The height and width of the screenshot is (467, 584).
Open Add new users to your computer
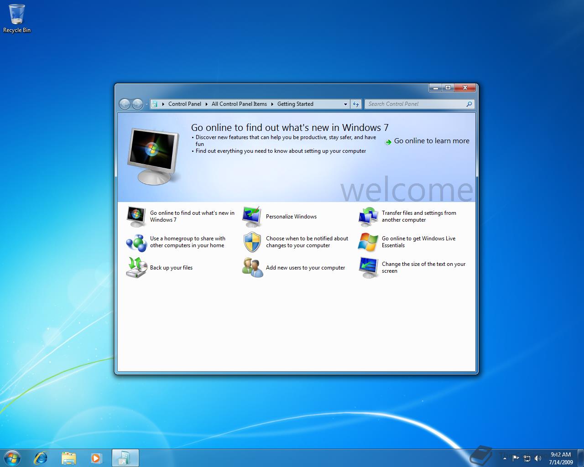(305, 268)
